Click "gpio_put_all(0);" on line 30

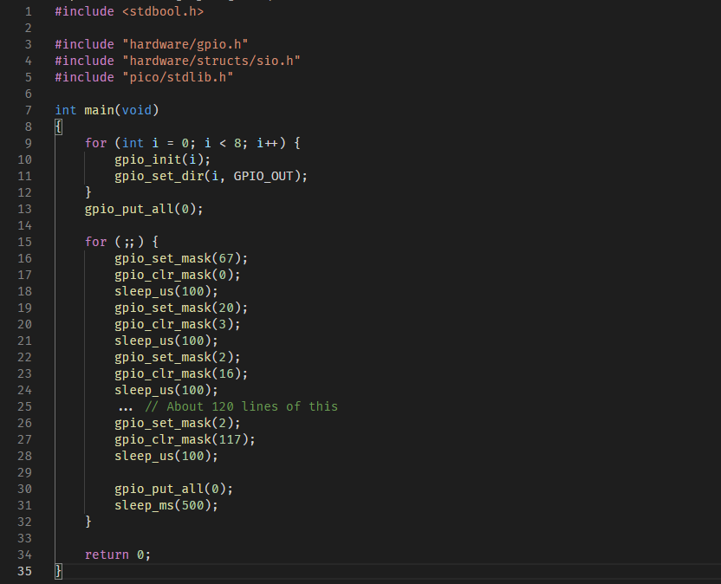174,490
